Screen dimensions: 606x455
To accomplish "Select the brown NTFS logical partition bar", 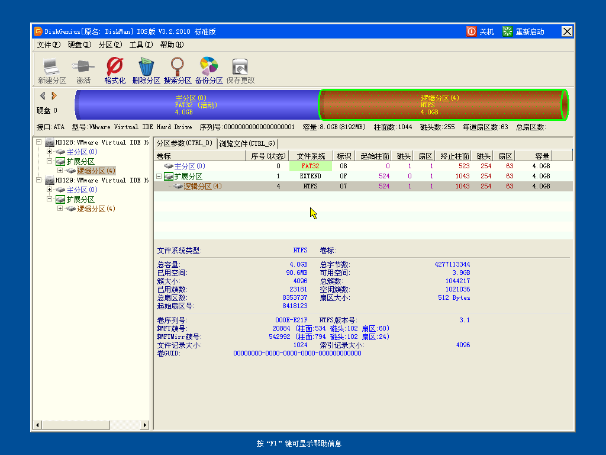I will [441, 105].
